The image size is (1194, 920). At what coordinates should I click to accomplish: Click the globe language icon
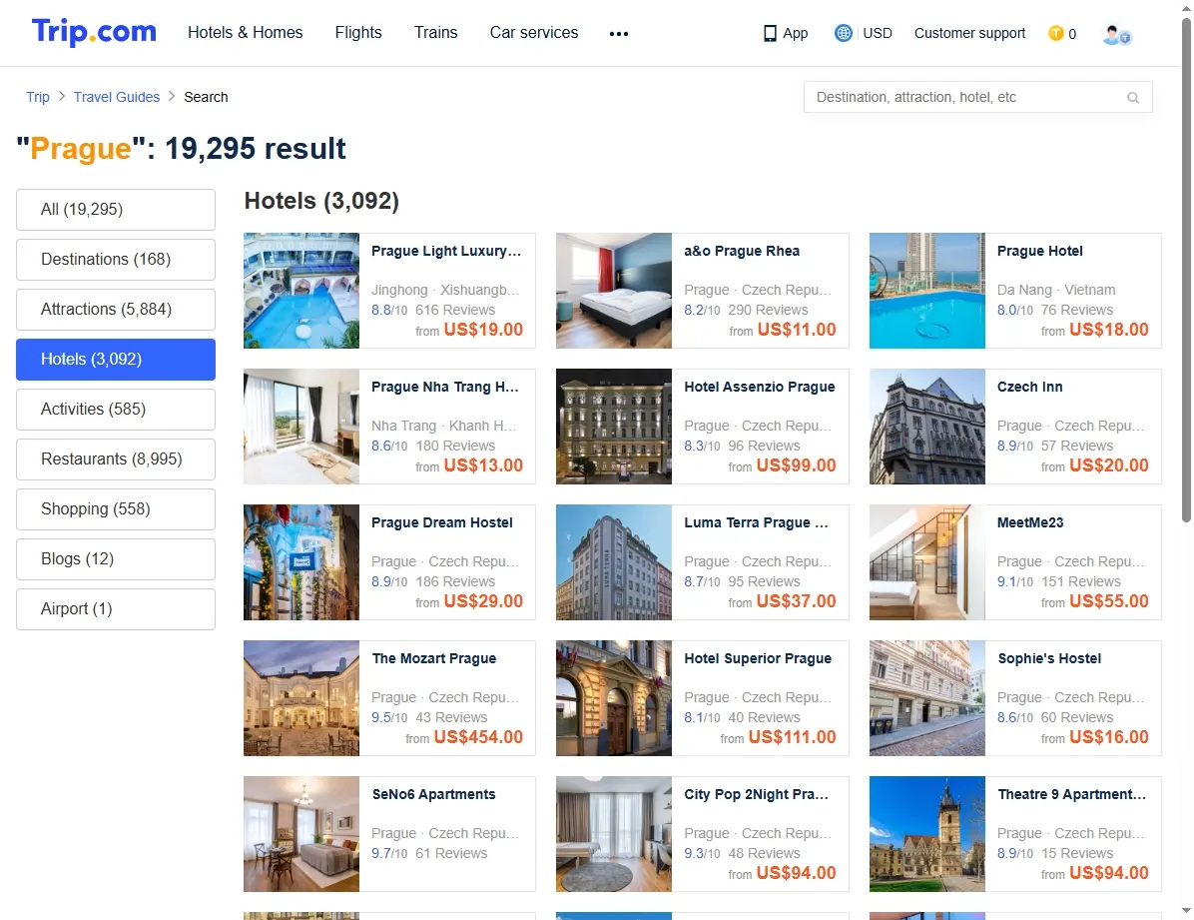843,33
